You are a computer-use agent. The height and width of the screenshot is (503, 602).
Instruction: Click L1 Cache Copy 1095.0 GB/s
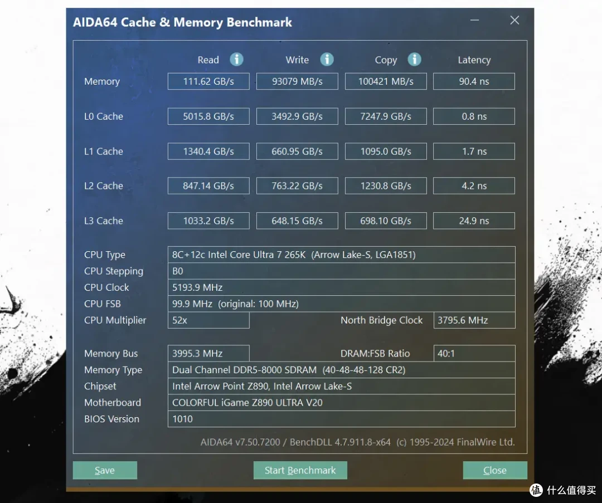(386, 151)
